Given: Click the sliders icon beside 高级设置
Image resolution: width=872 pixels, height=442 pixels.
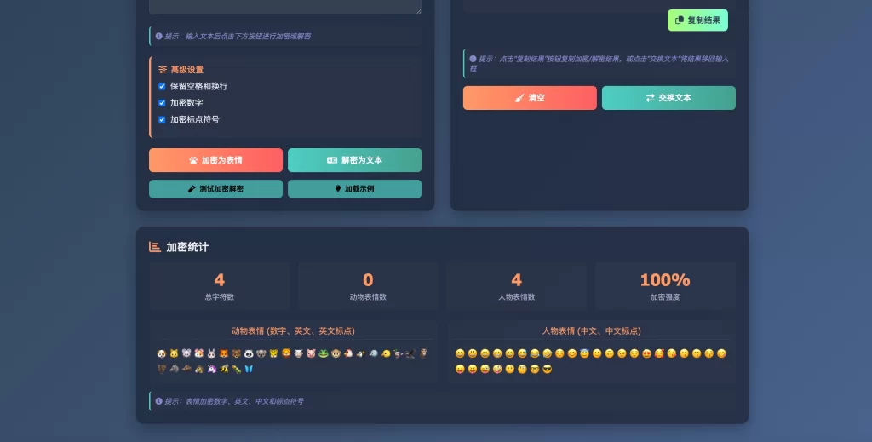Looking at the screenshot, I should pyautogui.click(x=163, y=70).
